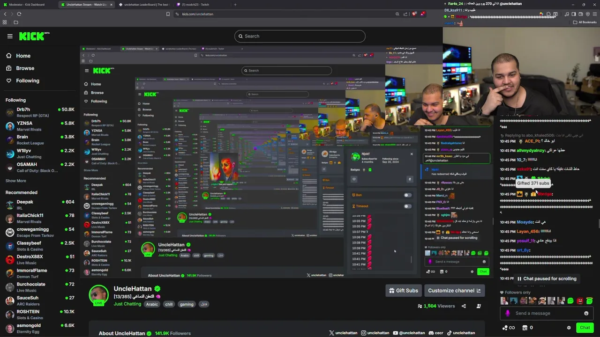Go back in the browser

pos(5,14)
